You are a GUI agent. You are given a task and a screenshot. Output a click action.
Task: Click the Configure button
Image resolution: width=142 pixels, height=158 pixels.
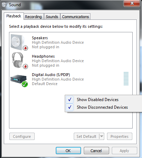pyautogui.click(x=22, y=136)
